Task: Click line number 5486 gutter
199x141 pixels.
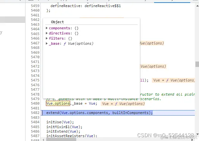Action: coord(35,132)
